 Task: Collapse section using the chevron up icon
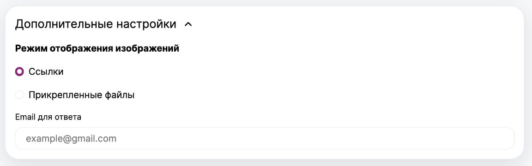click(x=188, y=24)
